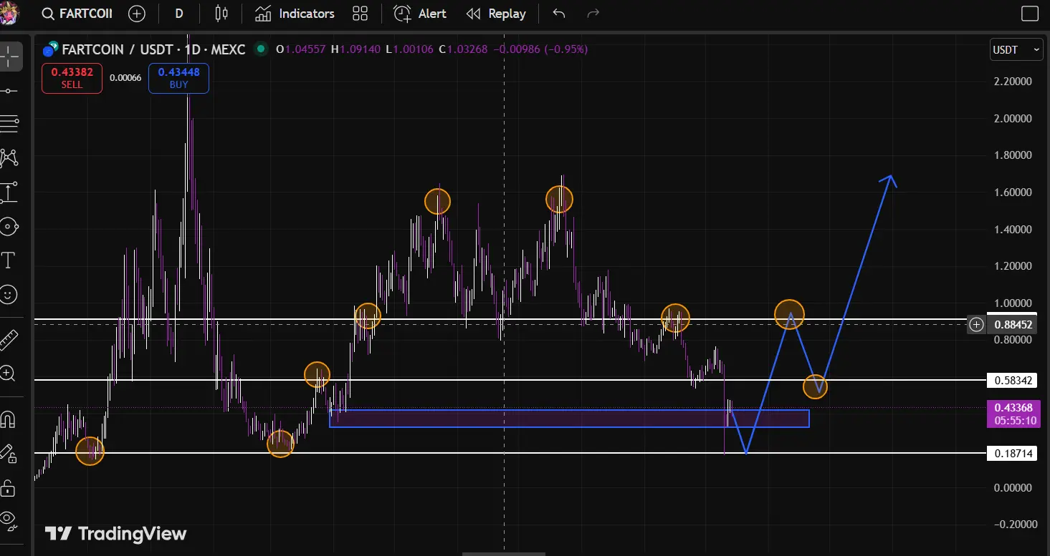Click the 1.20000 price axis label

pos(1013,266)
